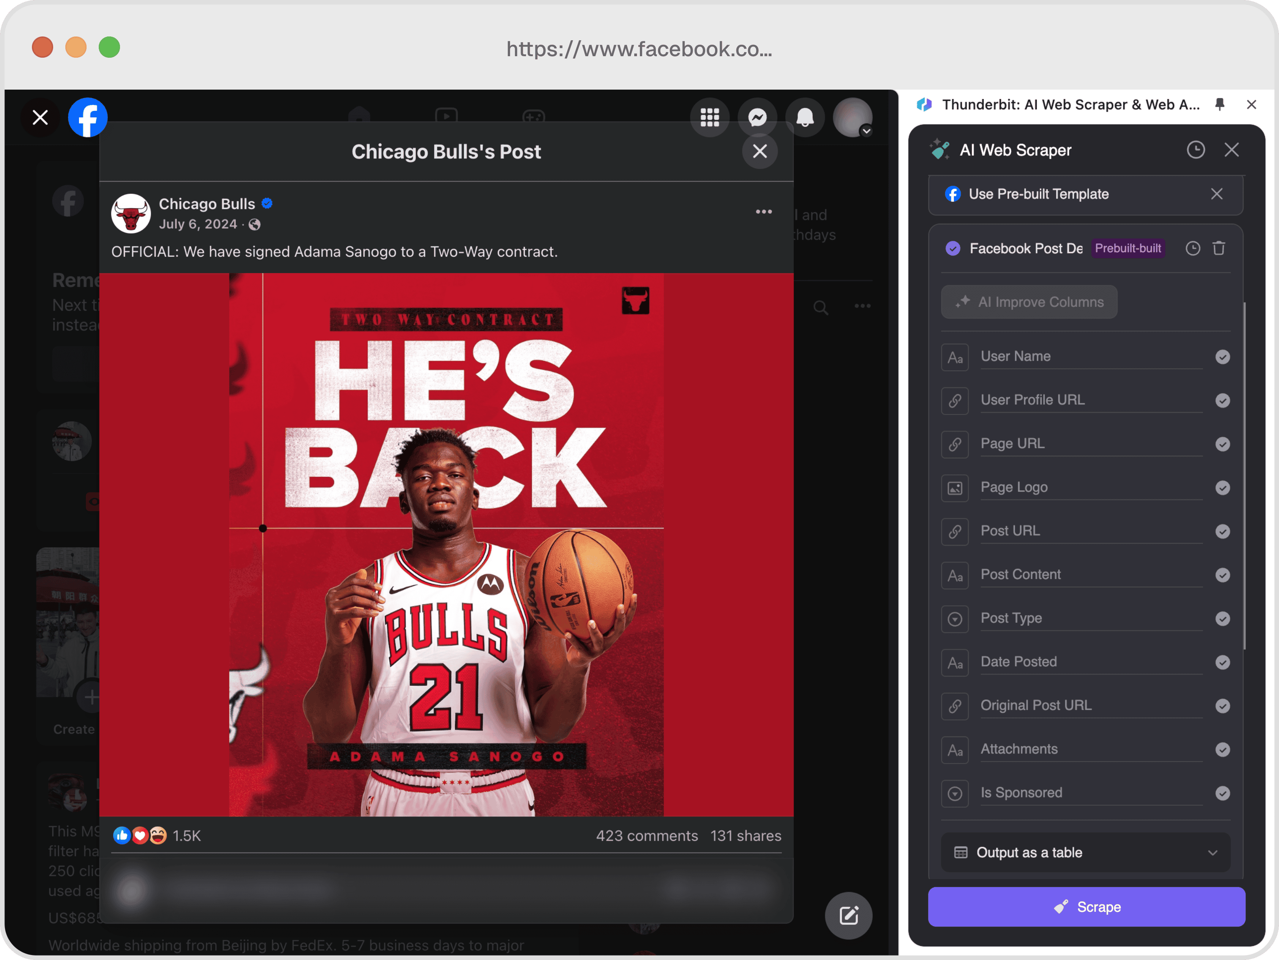Open the account profile avatar
The width and height of the screenshot is (1279, 960).
(x=853, y=117)
